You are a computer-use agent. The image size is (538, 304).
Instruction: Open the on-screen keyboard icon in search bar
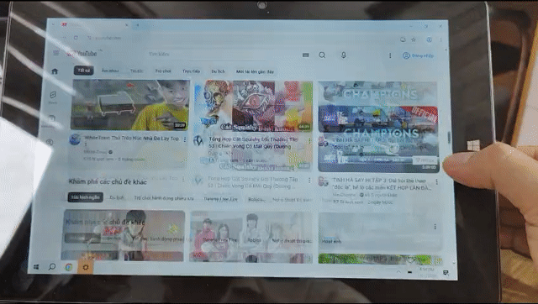click(306, 55)
